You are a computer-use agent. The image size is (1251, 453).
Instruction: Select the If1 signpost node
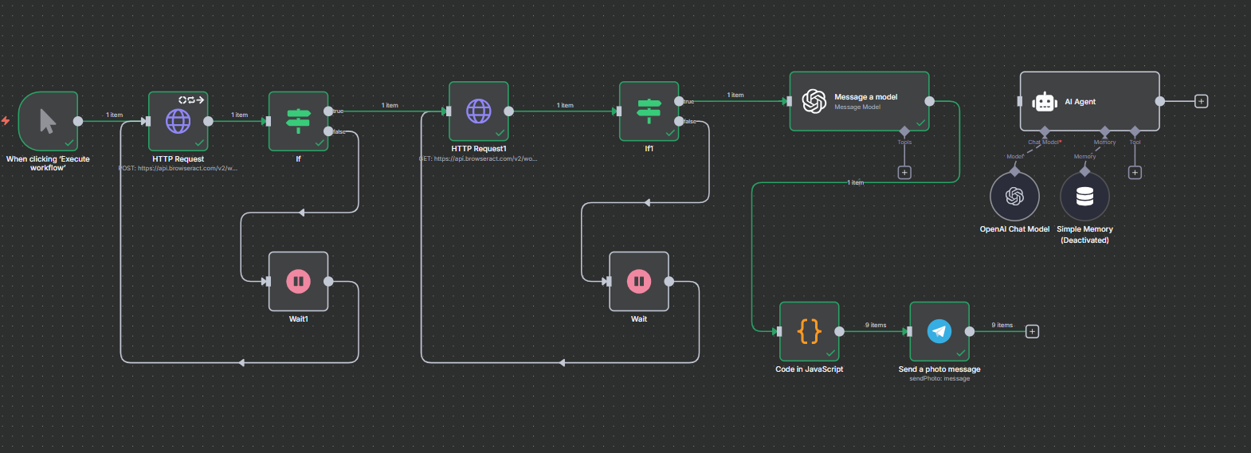click(649, 111)
